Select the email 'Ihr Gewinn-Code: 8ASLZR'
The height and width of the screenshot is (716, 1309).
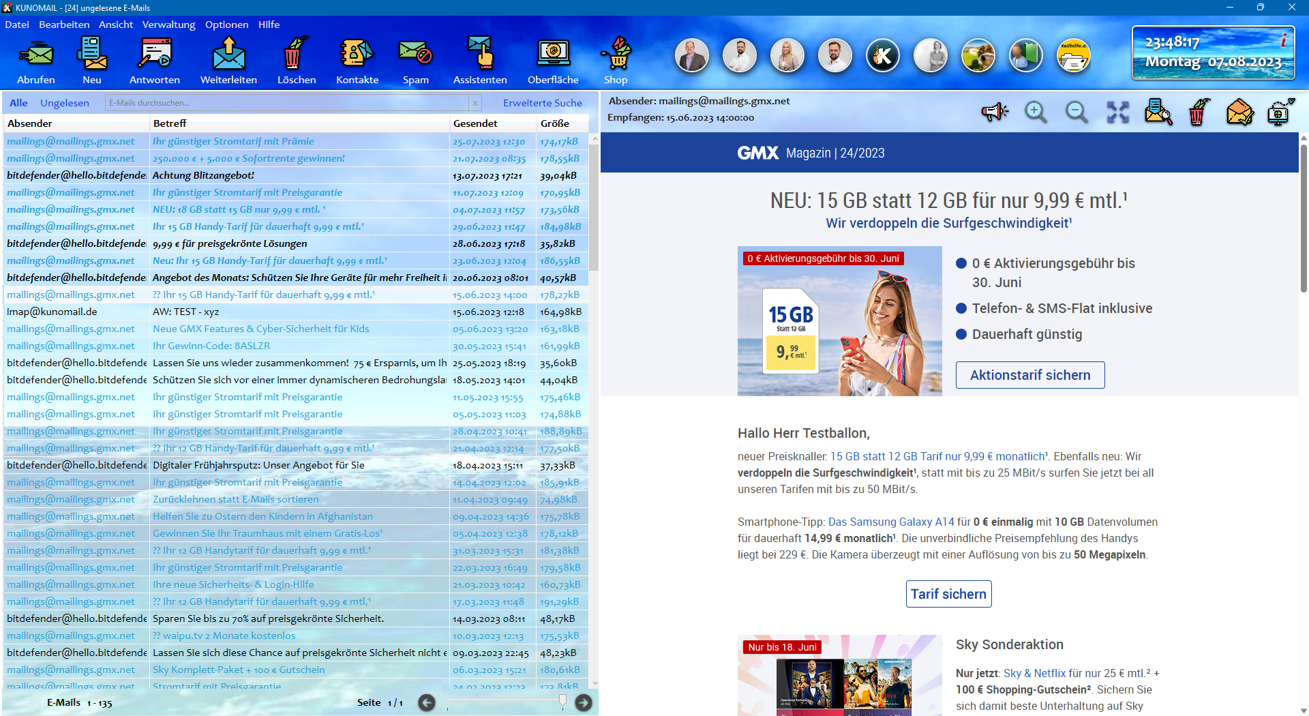point(296,346)
